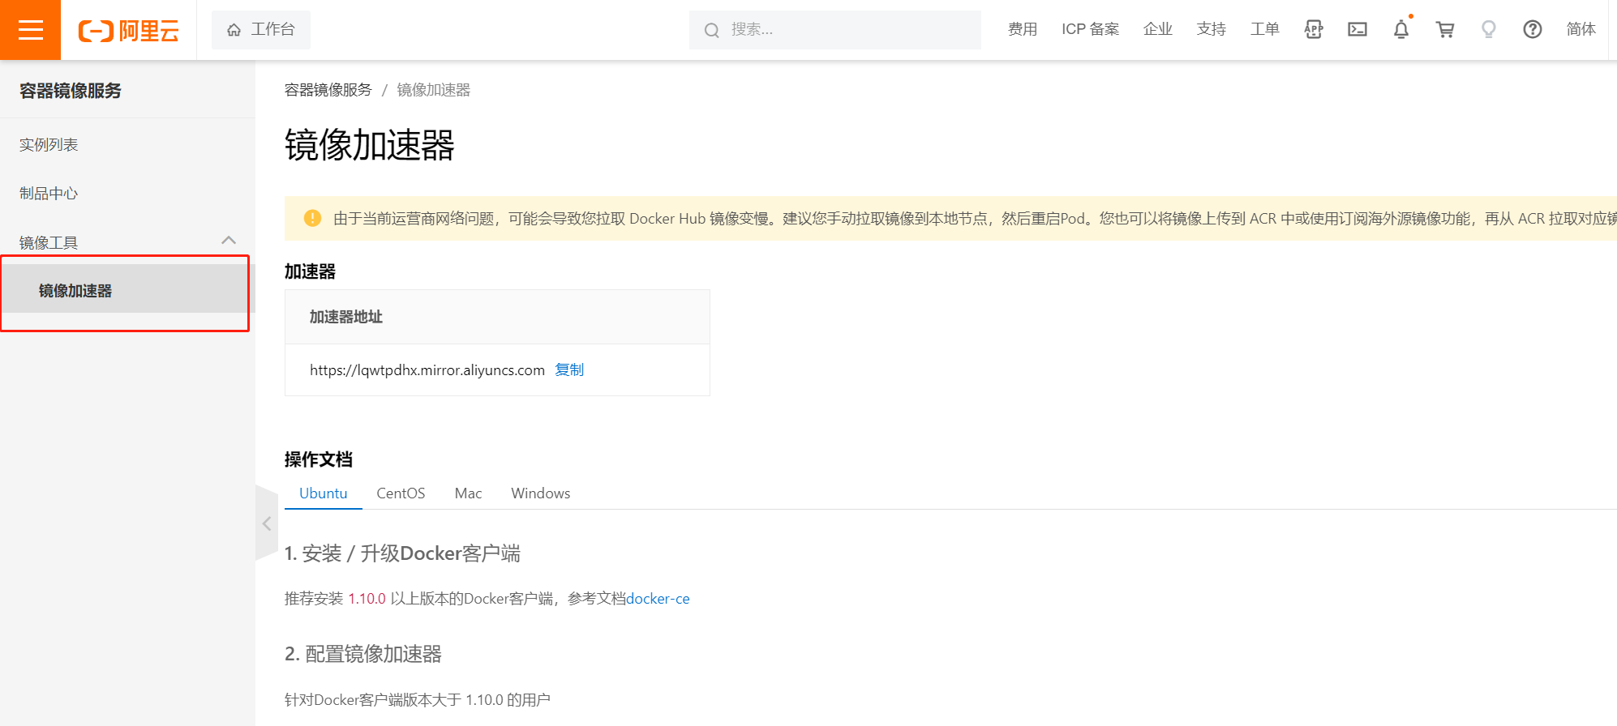
Task: Open the 工作台 workbench button
Action: coord(260,30)
